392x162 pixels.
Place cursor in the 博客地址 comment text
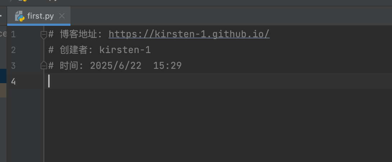click(x=78, y=34)
